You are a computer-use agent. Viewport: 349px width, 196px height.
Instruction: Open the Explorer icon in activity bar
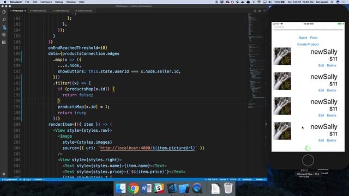pyautogui.click(x=4, y=12)
